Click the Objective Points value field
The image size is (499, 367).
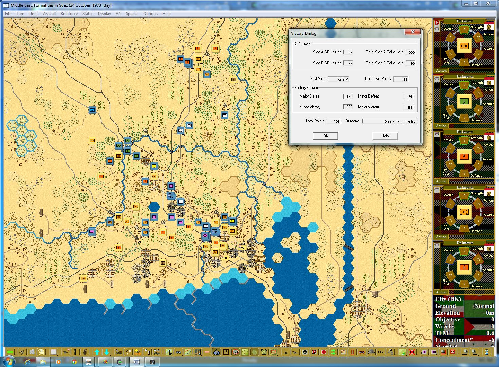[x=401, y=79]
